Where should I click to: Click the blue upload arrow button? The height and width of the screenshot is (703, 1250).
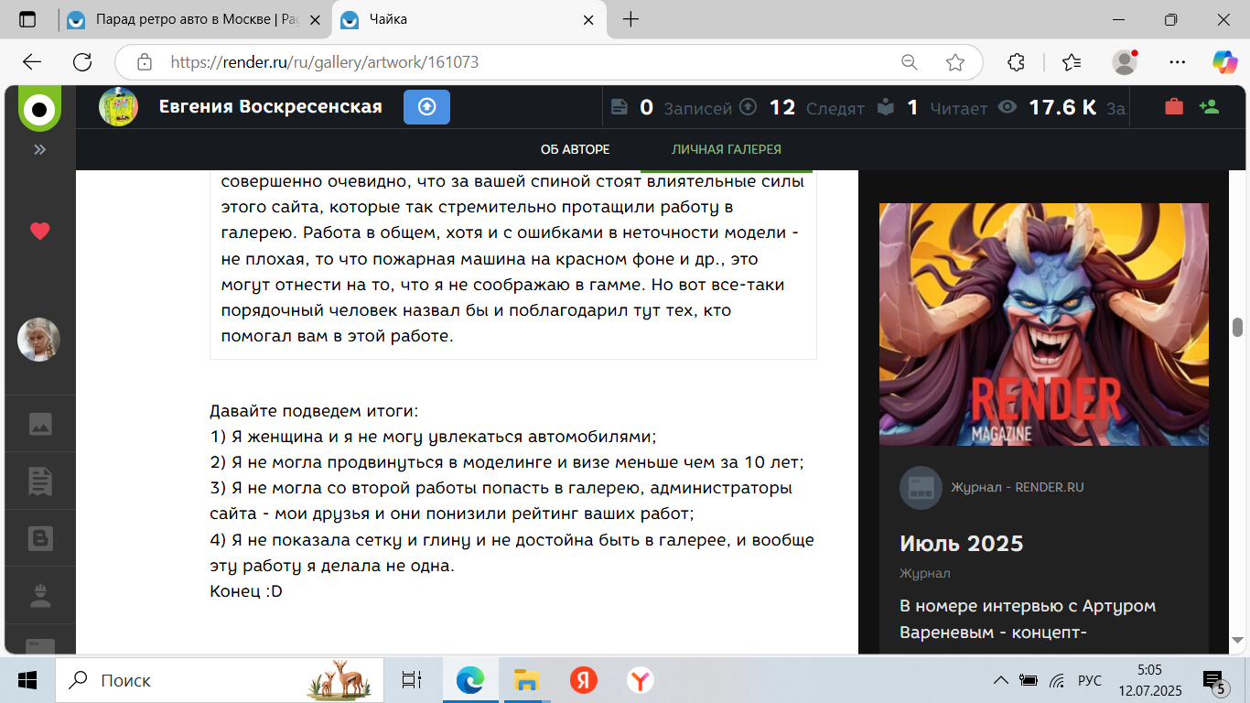426,107
